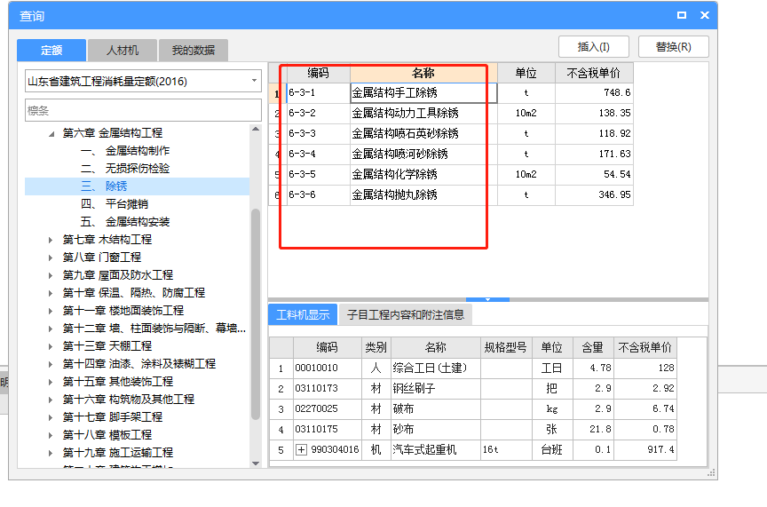The width and height of the screenshot is (767, 507).
Task: Click the 破布 material row
Action: coord(473,409)
